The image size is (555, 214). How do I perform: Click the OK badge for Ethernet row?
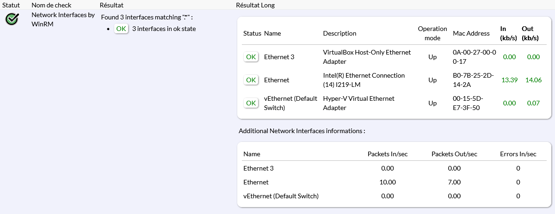click(251, 80)
